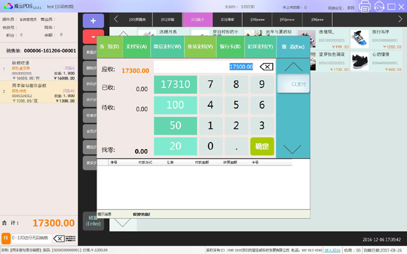Choose the 银行卡(B) bank card payment
Screen dimensions: 407x254
click(230, 47)
